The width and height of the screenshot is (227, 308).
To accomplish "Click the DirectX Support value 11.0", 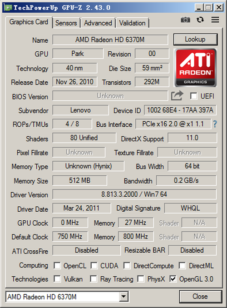I will pos(192,138).
